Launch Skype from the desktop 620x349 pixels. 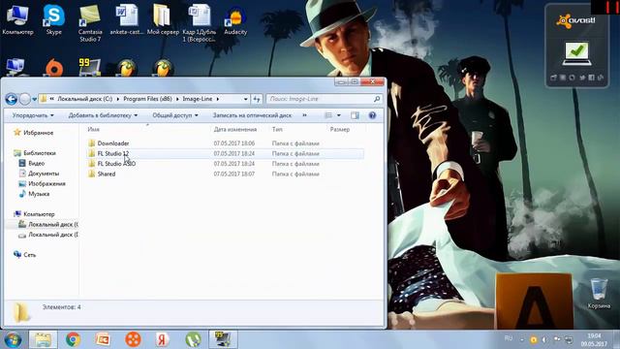click(54, 19)
